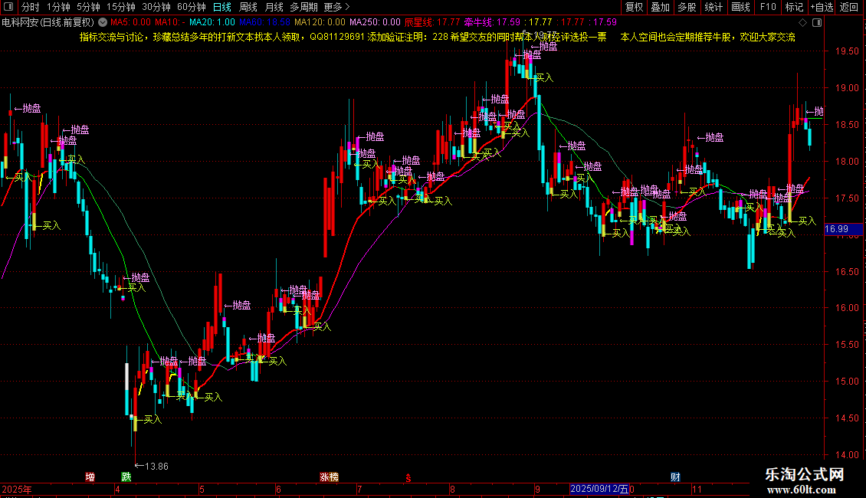Open indicator dropdown beside 电科网安 title

[103, 22]
